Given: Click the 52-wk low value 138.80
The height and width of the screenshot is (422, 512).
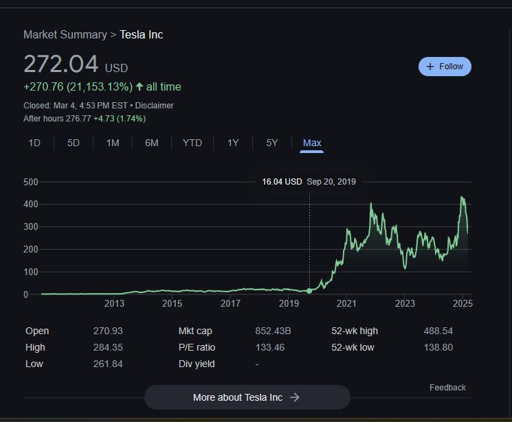Looking at the screenshot, I should tap(438, 347).
